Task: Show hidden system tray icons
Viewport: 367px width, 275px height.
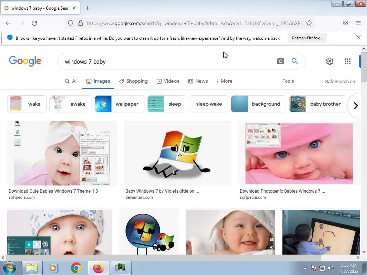Action: pyautogui.click(x=305, y=268)
